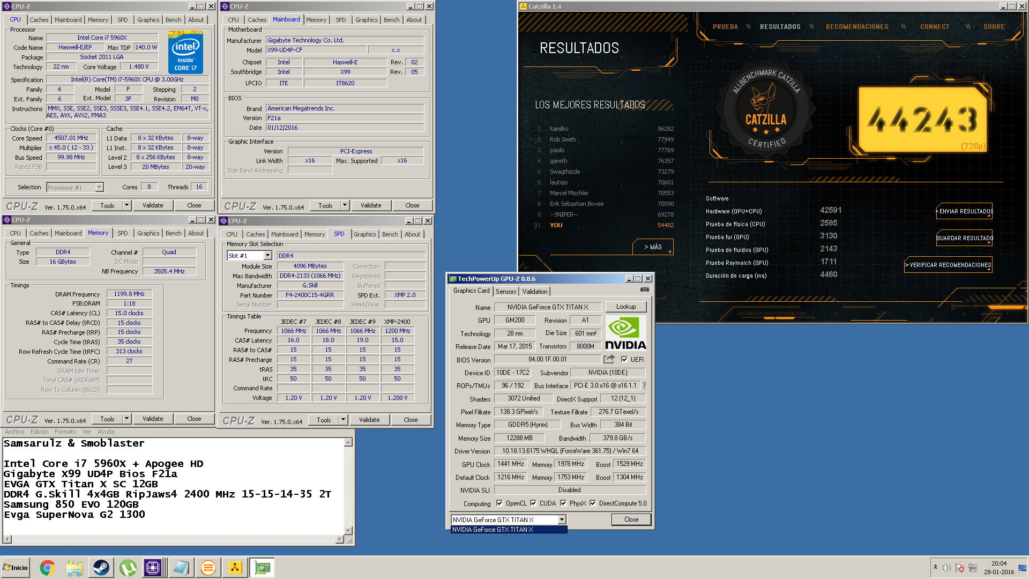
Task: Click the show desktop icon beside the clock
Action: click(x=1023, y=568)
